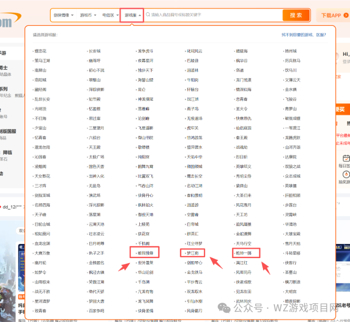350x322 pixels.
Task: Pick the 潜龙勿用 server
Action: 42,147
